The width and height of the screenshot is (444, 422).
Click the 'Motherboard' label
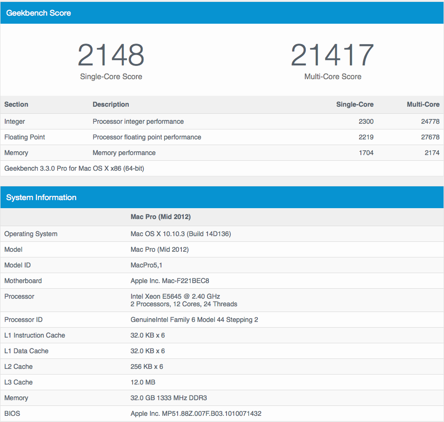coord(23,281)
